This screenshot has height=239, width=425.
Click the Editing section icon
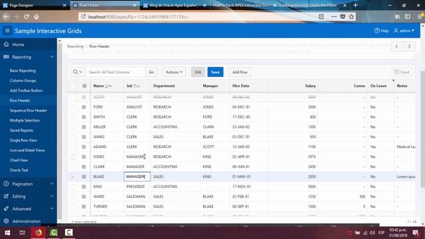tap(6, 197)
